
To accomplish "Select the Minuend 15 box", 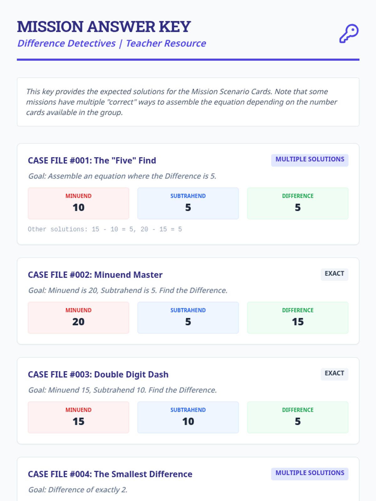I will (78, 417).
